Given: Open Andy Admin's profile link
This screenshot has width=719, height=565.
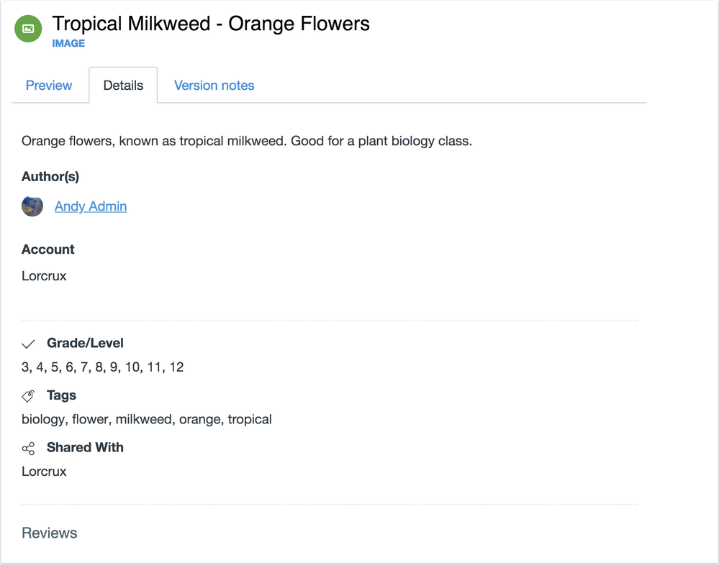Looking at the screenshot, I should click(x=90, y=206).
